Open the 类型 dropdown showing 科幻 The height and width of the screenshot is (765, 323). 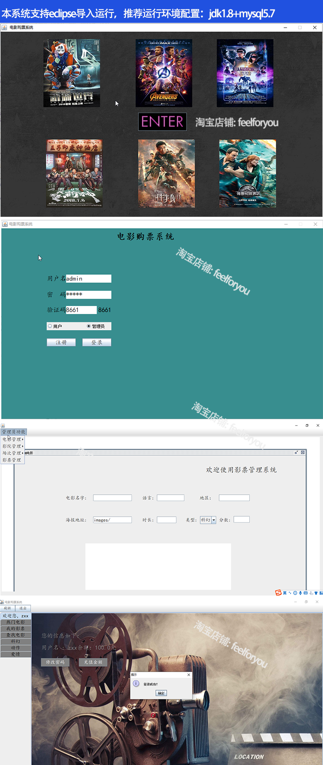(x=208, y=520)
